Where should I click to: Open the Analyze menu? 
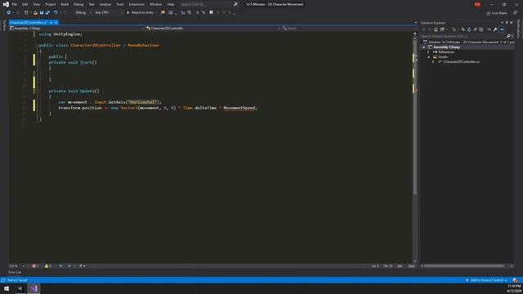tap(105, 4)
